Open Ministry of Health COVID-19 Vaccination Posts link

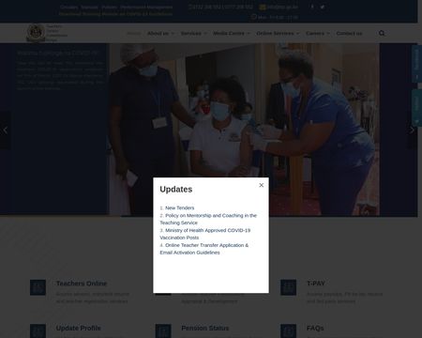click(x=205, y=234)
